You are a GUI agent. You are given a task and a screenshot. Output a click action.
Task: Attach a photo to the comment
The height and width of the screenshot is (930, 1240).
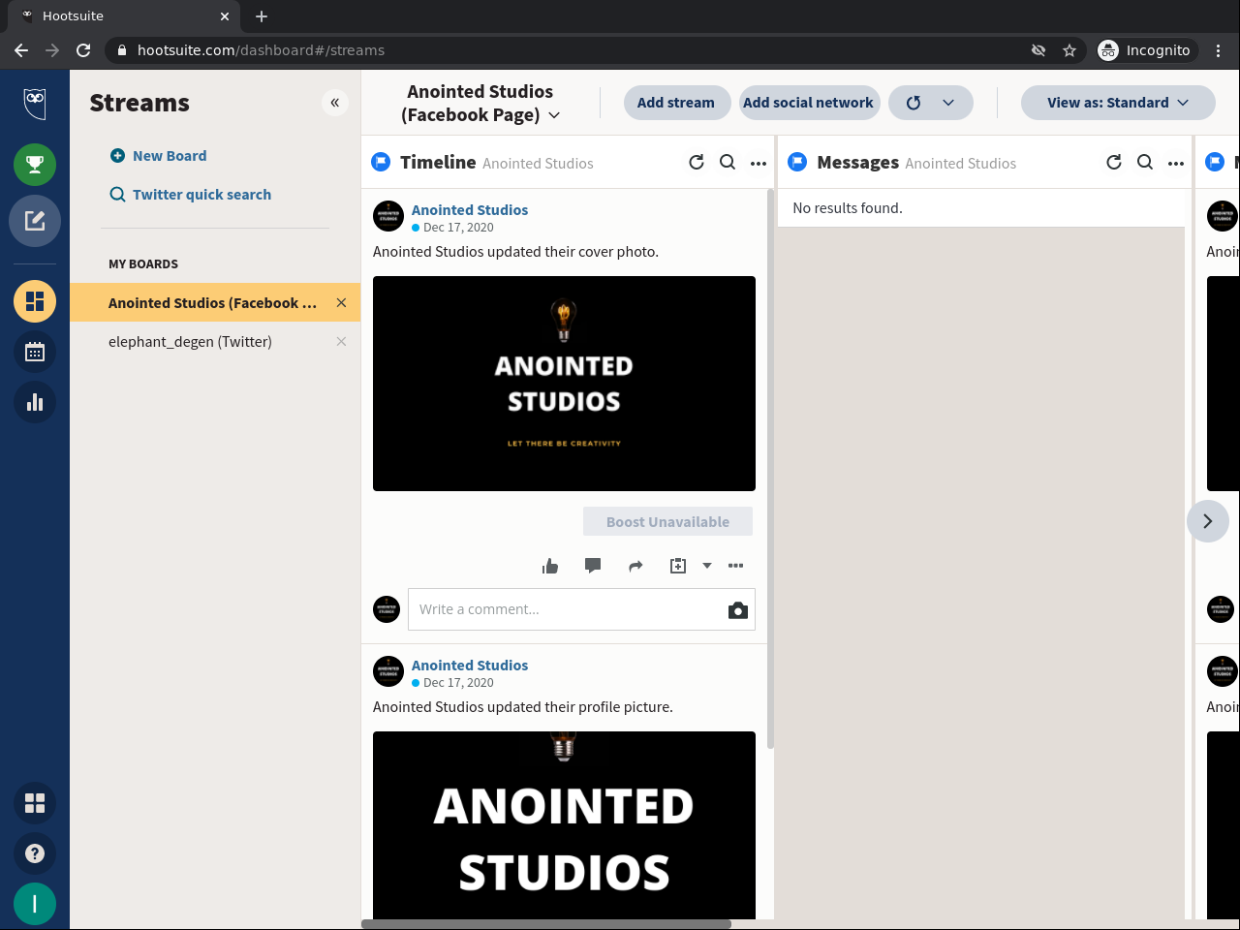(738, 610)
